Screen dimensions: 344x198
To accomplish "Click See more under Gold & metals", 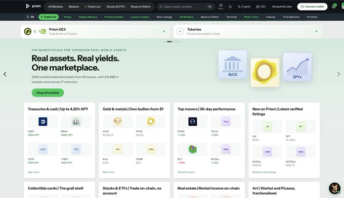I will pyautogui.click(x=108, y=172).
